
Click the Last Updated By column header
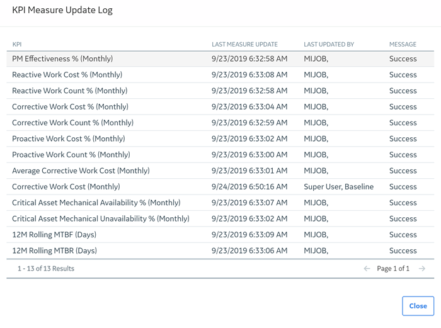tap(329, 45)
